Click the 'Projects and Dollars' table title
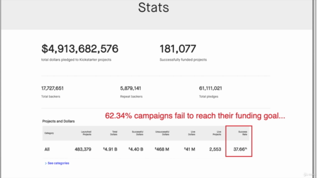Viewport: 317px width, 178px height. [58, 121]
